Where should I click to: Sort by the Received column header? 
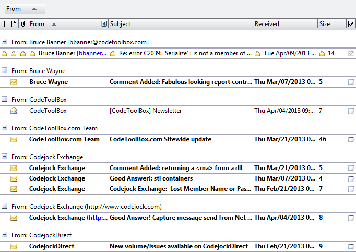285,24
